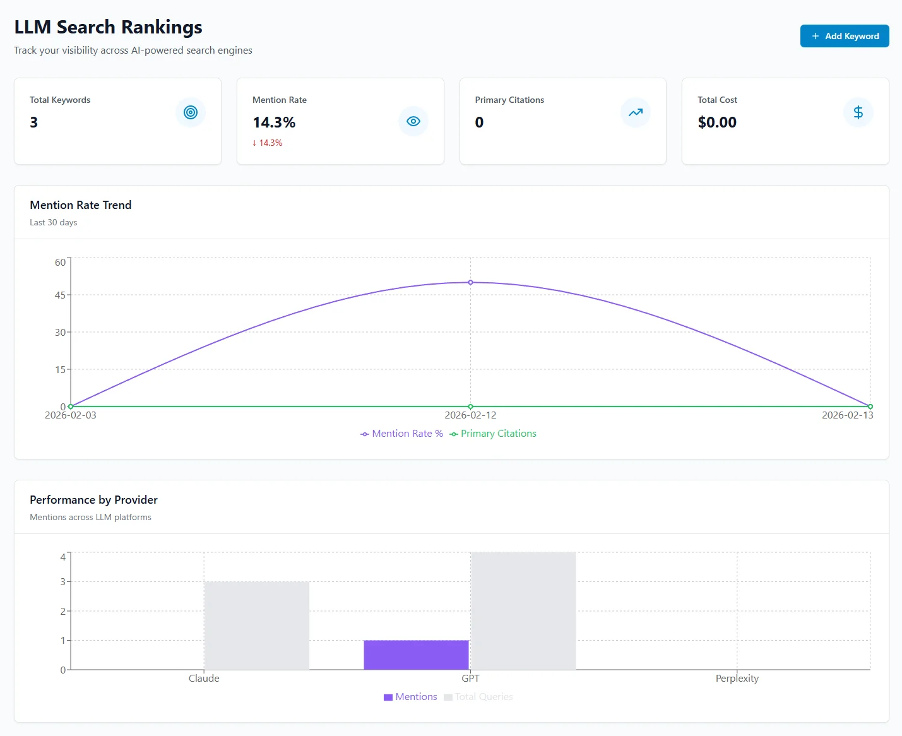Click the Add Keyword button
Screen dimensions: 902x736
point(845,36)
